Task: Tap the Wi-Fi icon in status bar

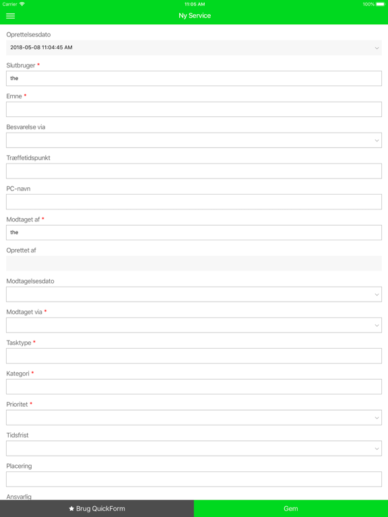Action: coord(22,4)
